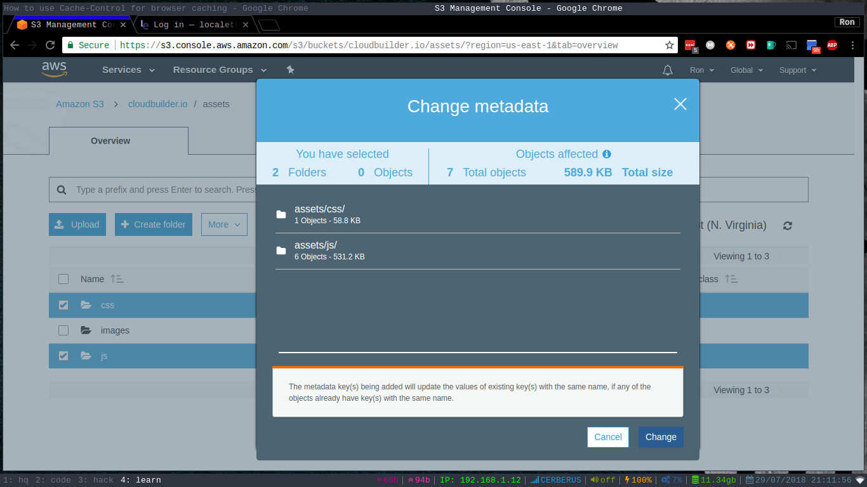Open the Resource Groups dropdown
This screenshot has height=487, width=867.
[220, 70]
